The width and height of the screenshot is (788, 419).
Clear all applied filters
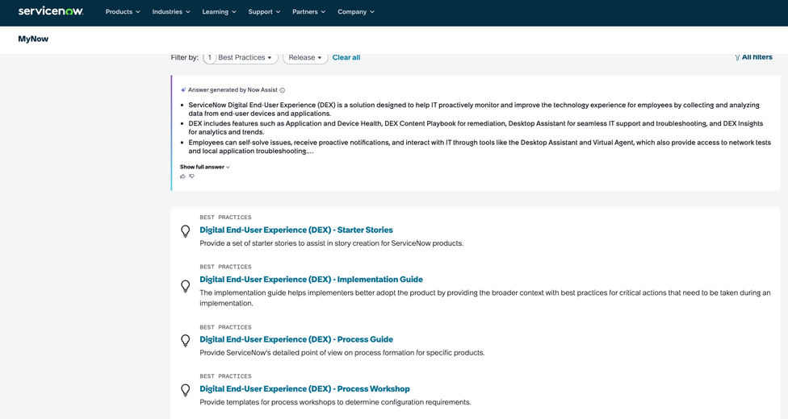coord(346,57)
